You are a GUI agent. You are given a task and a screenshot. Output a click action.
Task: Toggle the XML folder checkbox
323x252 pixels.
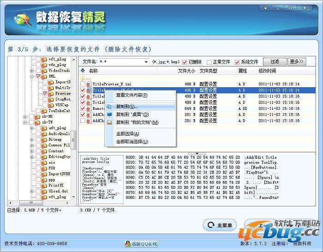tap(38, 76)
